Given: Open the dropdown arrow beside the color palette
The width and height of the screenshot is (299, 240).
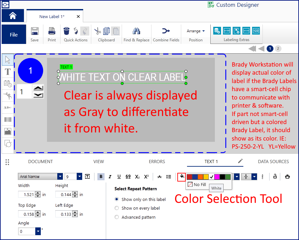Looking at the screenshot, I should pyautogui.click(x=237, y=177).
